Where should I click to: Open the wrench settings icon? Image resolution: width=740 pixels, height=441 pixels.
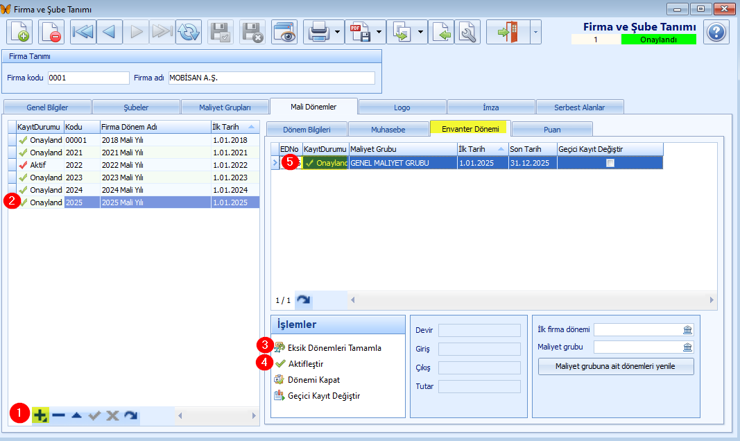[x=467, y=32]
